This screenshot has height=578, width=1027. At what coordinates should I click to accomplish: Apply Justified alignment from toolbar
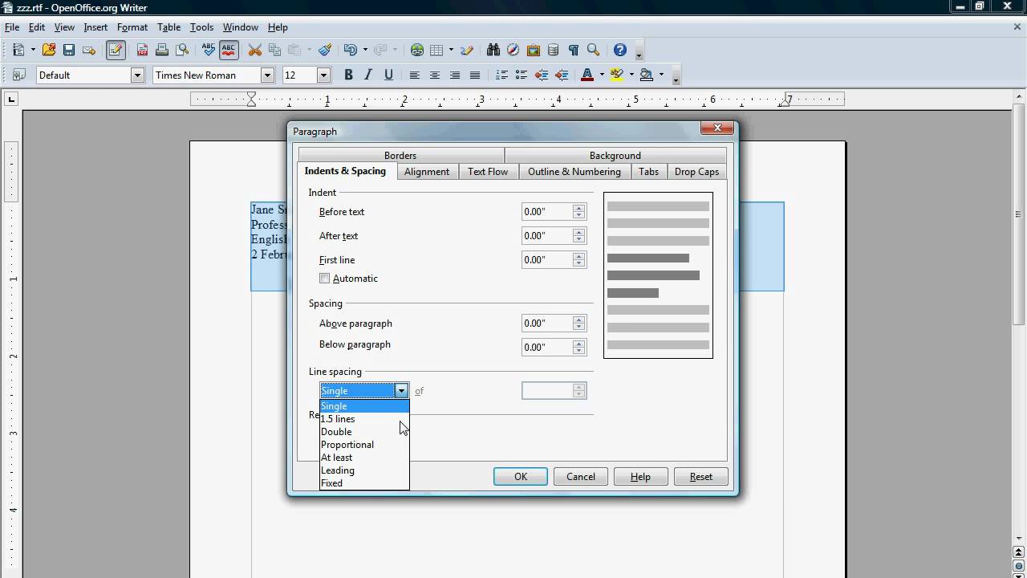click(x=475, y=75)
